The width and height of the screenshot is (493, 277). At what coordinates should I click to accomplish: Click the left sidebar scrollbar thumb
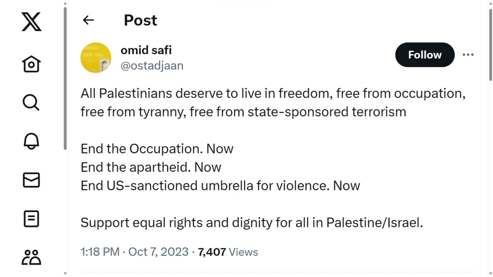65,79
